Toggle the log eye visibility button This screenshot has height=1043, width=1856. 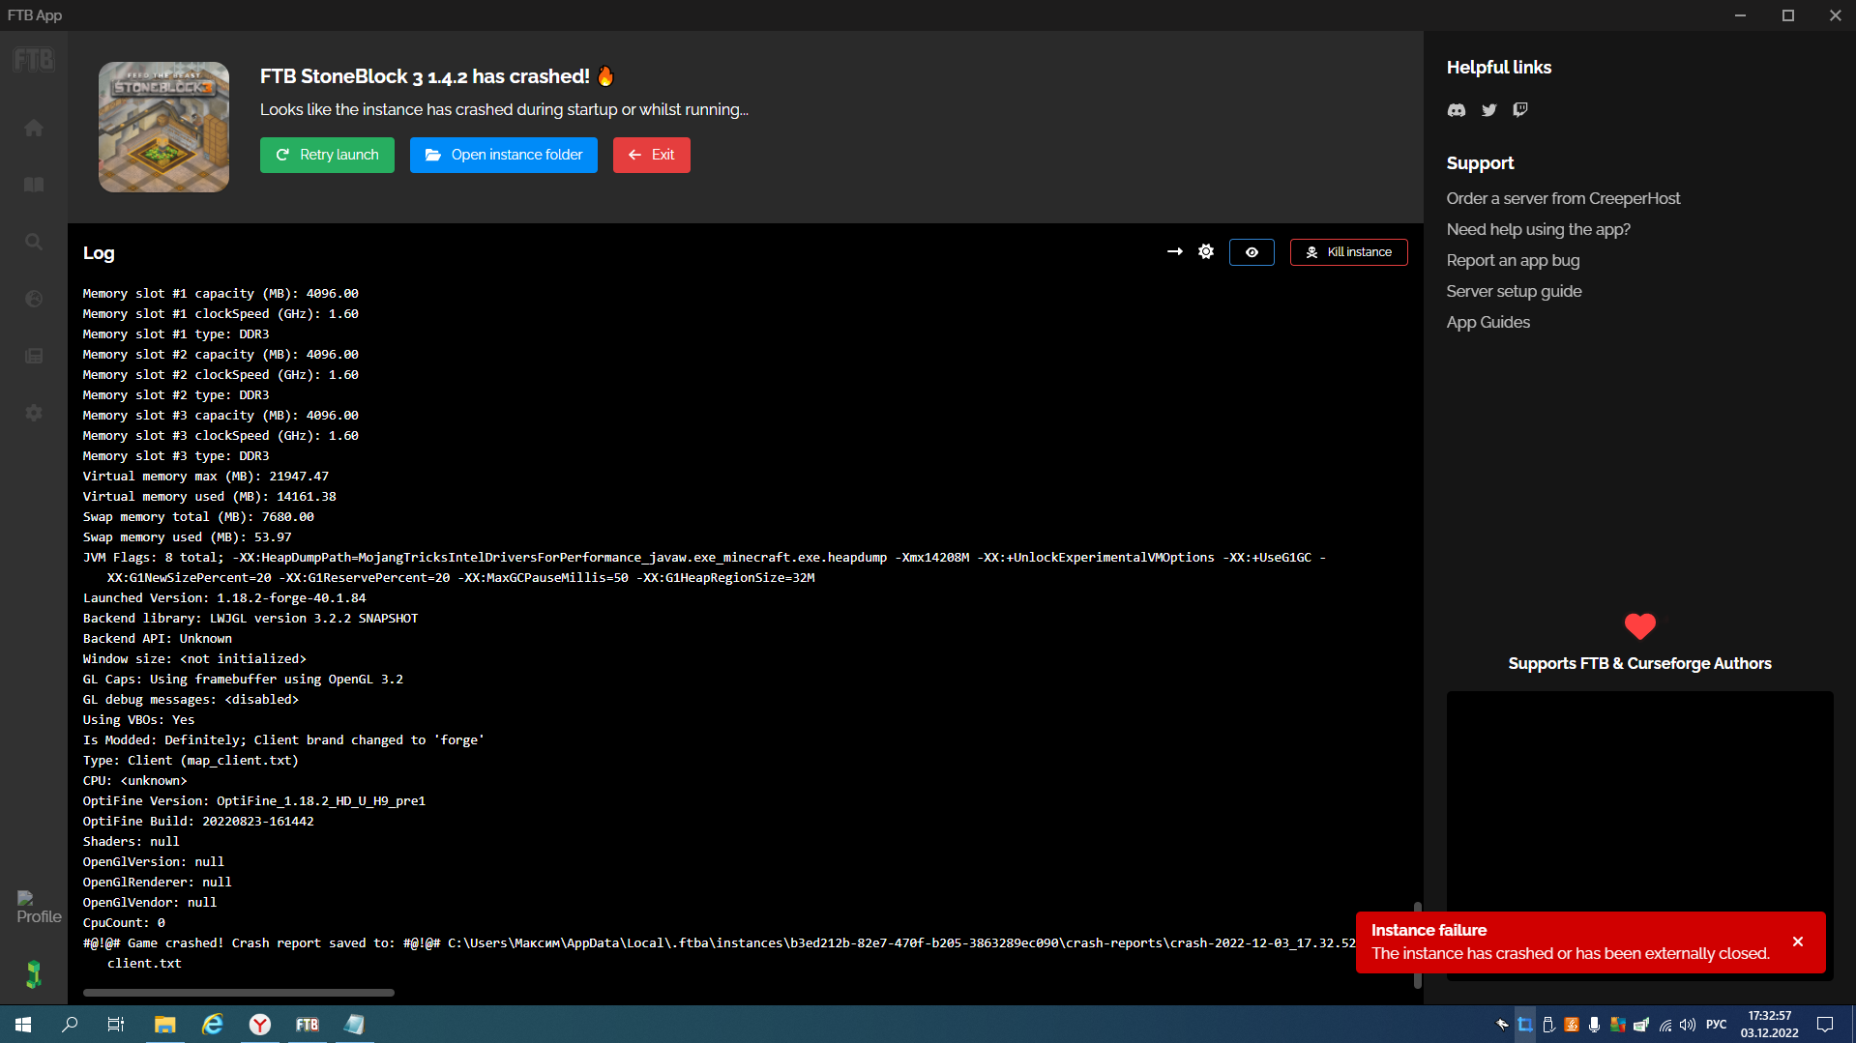click(x=1252, y=251)
